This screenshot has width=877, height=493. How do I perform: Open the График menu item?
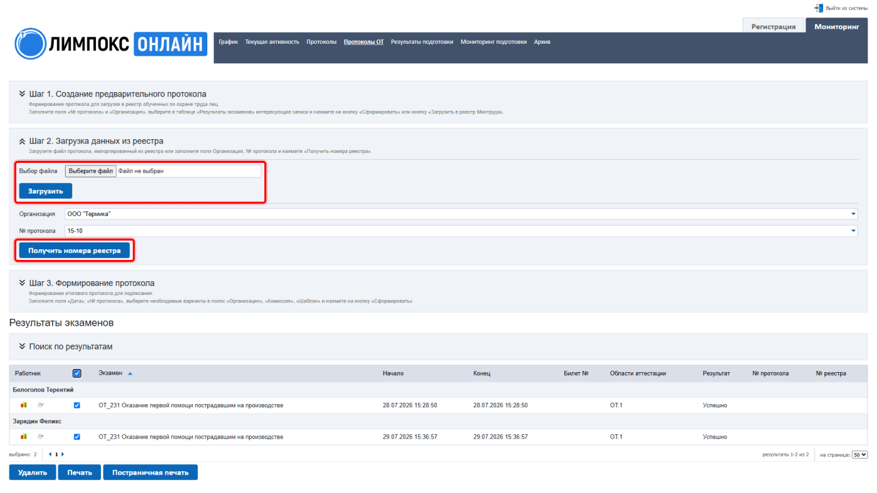pyautogui.click(x=229, y=42)
